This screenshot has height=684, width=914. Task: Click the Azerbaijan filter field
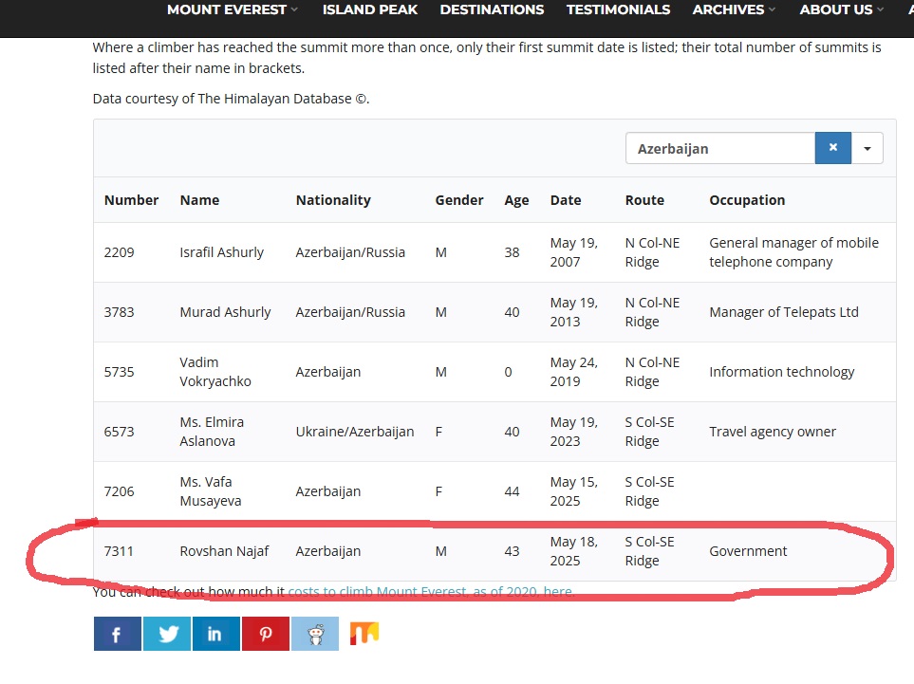(719, 148)
